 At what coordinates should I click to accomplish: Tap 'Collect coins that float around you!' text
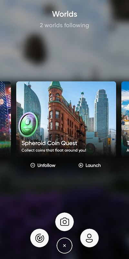pyautogui.click(x=54, y=150)
